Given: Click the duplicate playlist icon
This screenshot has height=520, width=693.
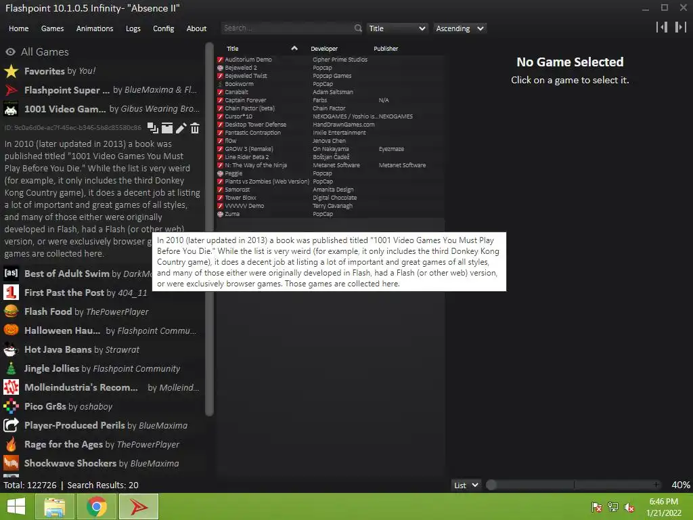Looking at the screenshot, I should click(x=153, y=128).
